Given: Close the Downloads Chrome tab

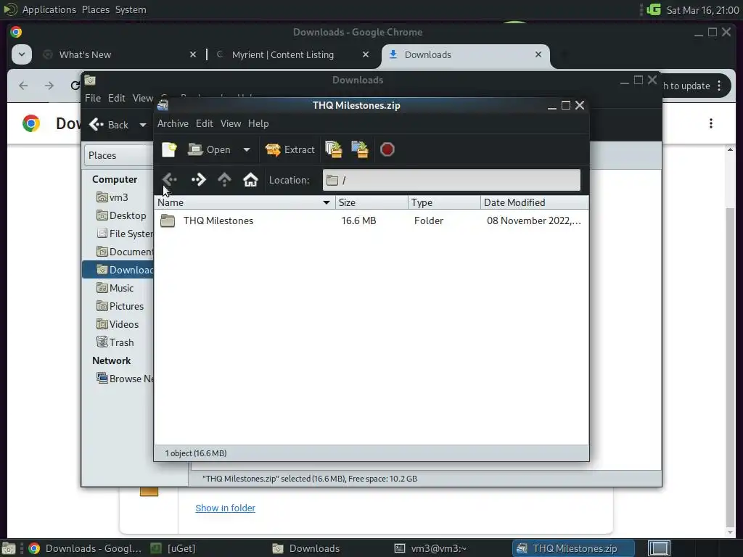Looking at the screenshot, I should pyautogui.click(x=538, y=54).
